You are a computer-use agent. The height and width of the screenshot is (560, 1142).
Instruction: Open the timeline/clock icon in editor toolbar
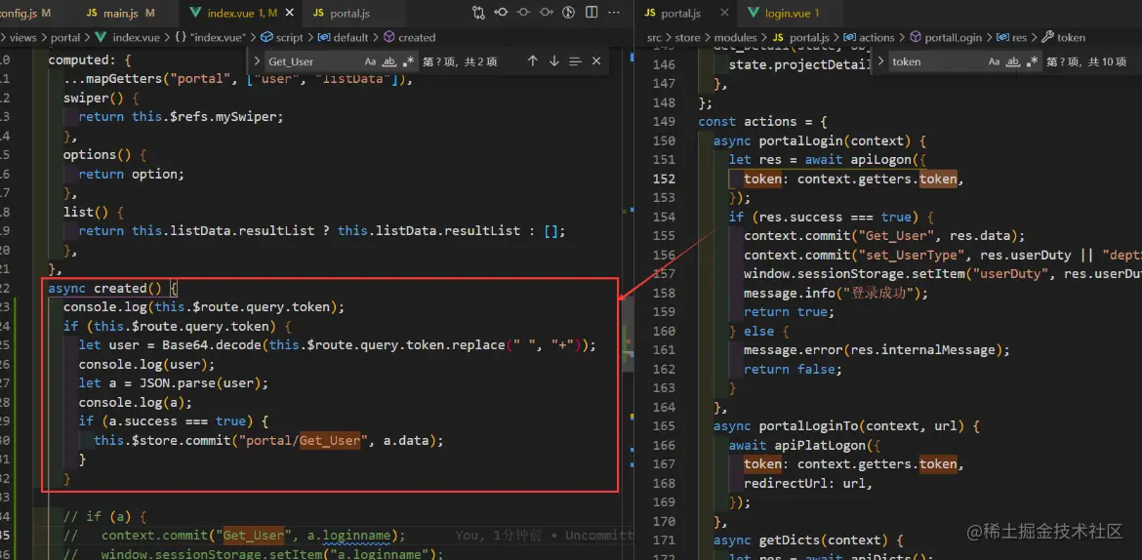(570, 13)
